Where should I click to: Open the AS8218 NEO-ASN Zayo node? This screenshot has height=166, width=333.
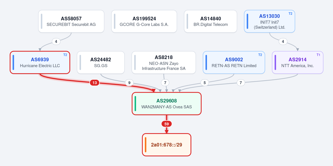tap(164, 62)
